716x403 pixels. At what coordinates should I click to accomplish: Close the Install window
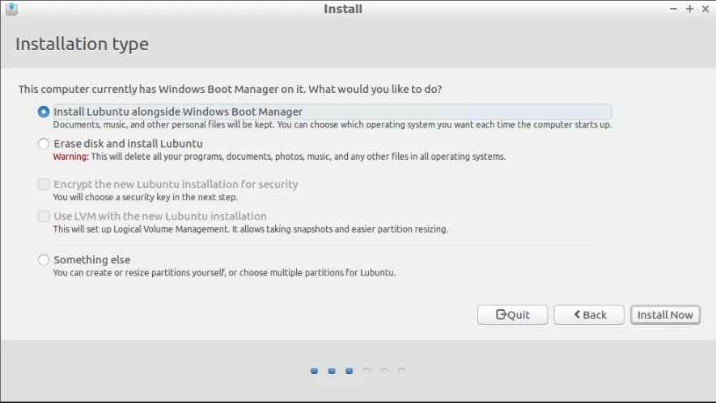tap(705, 9)
